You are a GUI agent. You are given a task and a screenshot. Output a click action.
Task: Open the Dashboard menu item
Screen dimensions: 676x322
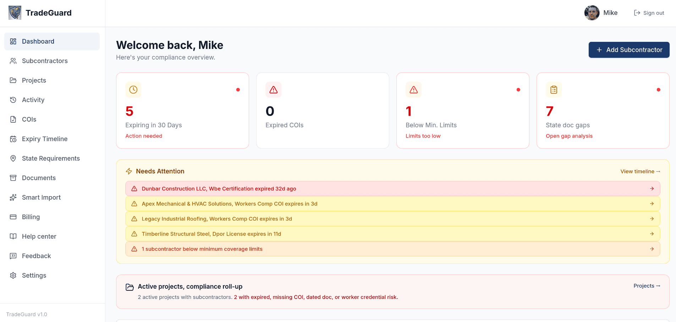(52, 41)
